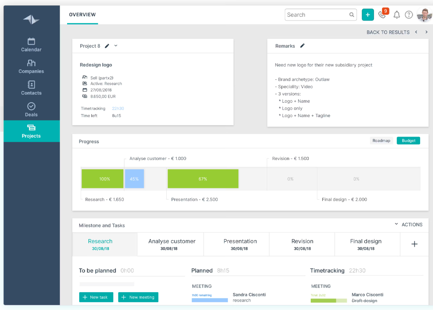
Task: Expand the ACTIONS dropdown
Action: (x=409, y=224)
